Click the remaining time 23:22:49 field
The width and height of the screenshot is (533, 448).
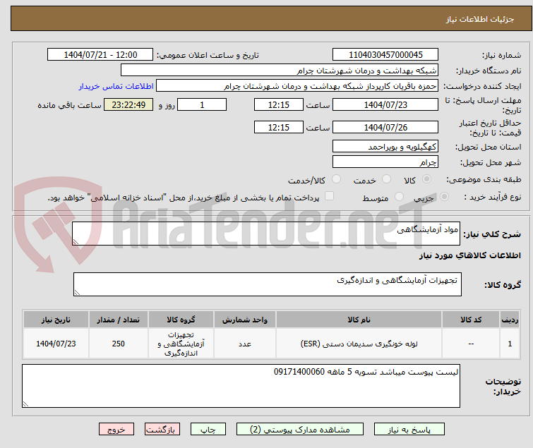tap(128, 104)
